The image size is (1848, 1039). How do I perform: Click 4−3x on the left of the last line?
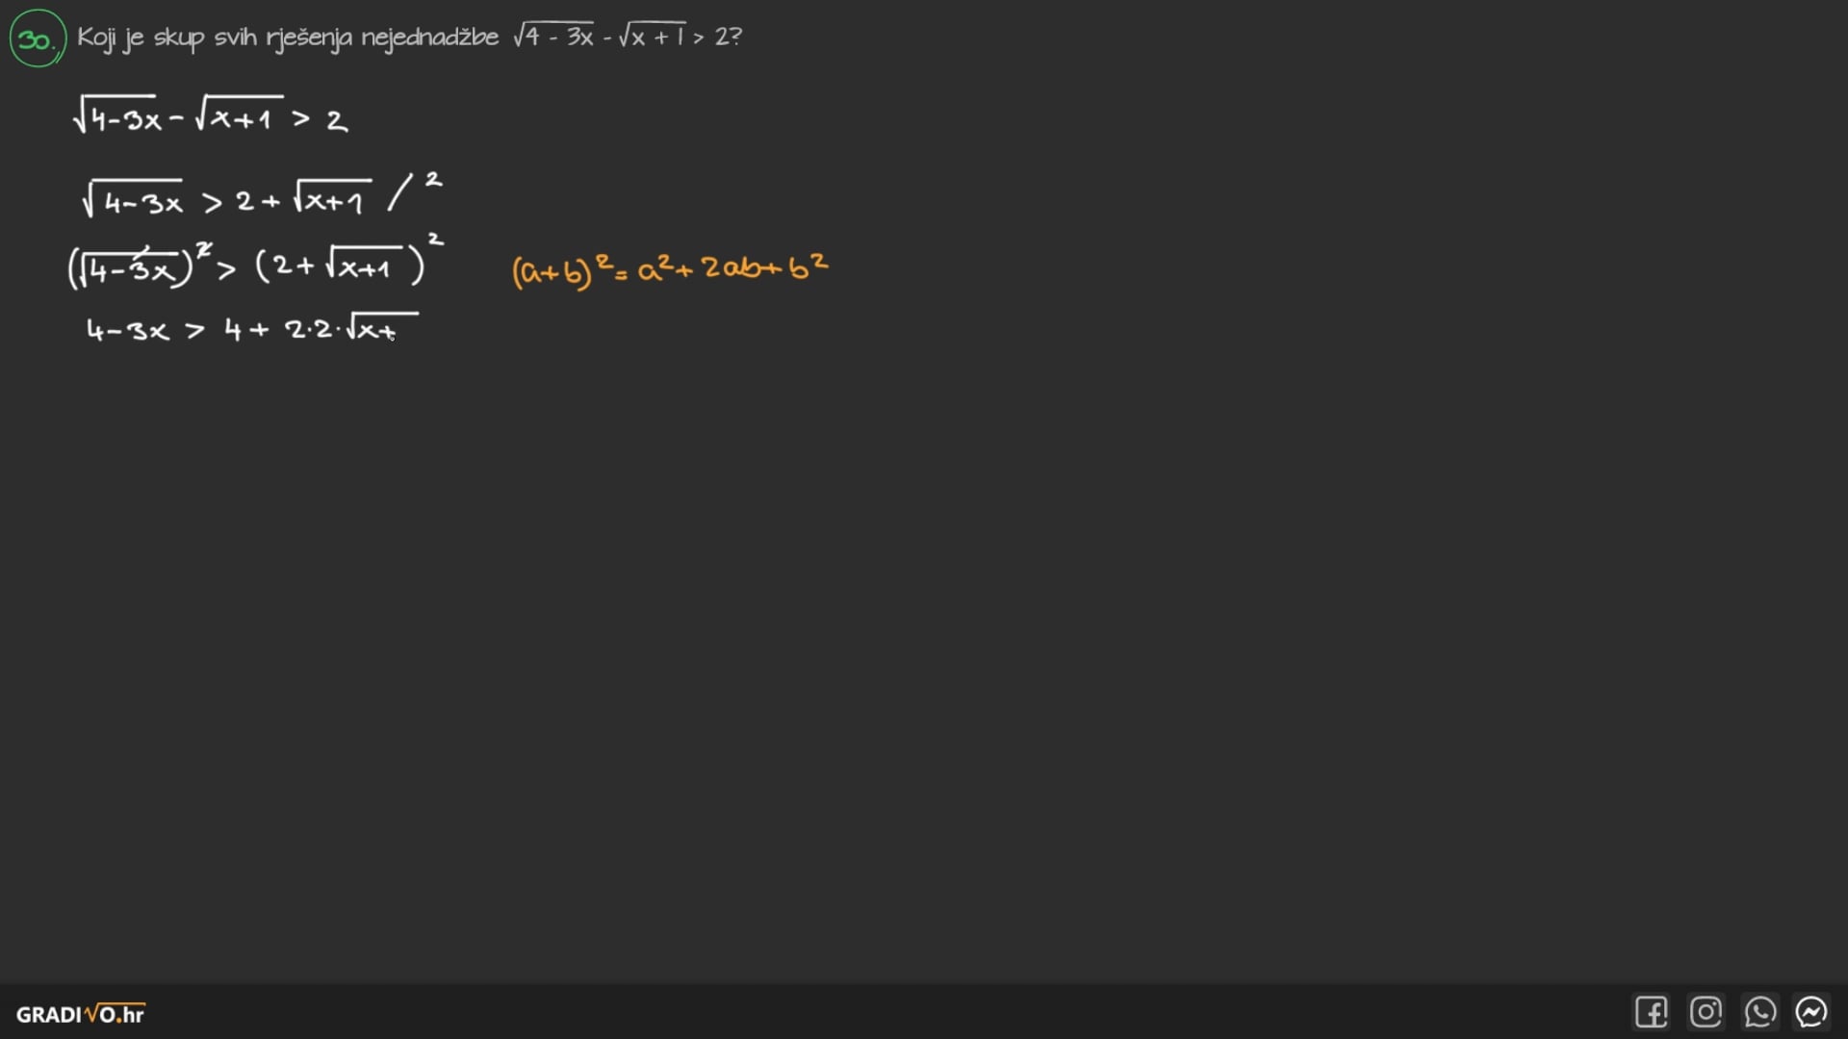click(127, 331)
